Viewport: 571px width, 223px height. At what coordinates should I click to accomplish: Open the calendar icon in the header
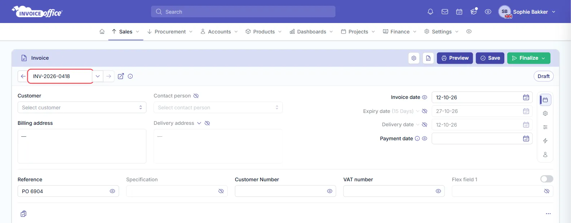click(459, 12)
